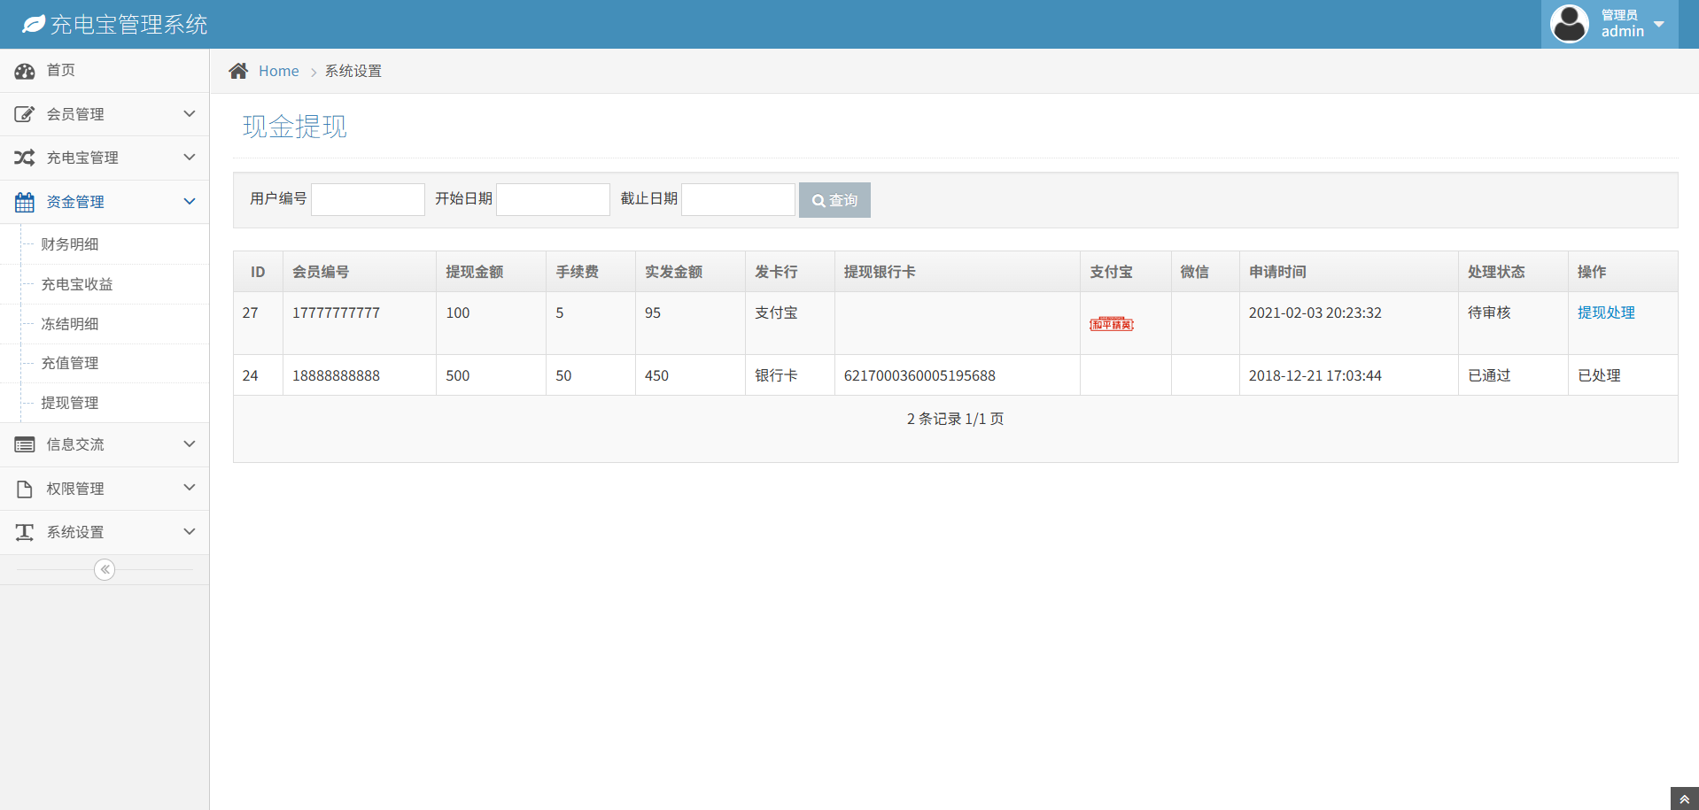Click the shuffle icon beside 充电宝管理

pyautogui.click(x=25, y=158)
